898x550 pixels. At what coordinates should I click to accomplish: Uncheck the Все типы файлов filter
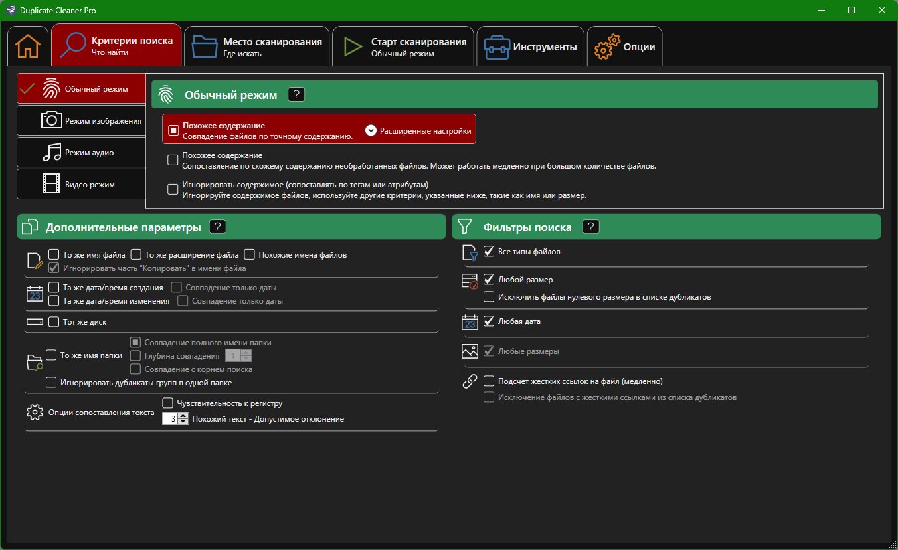(489, 252)
